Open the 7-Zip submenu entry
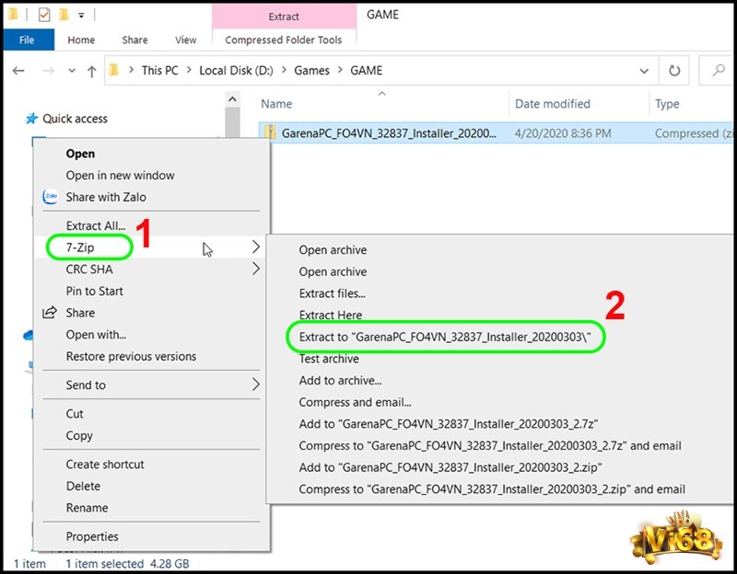This screenshot has height=574, width=737. coord(80,247)
